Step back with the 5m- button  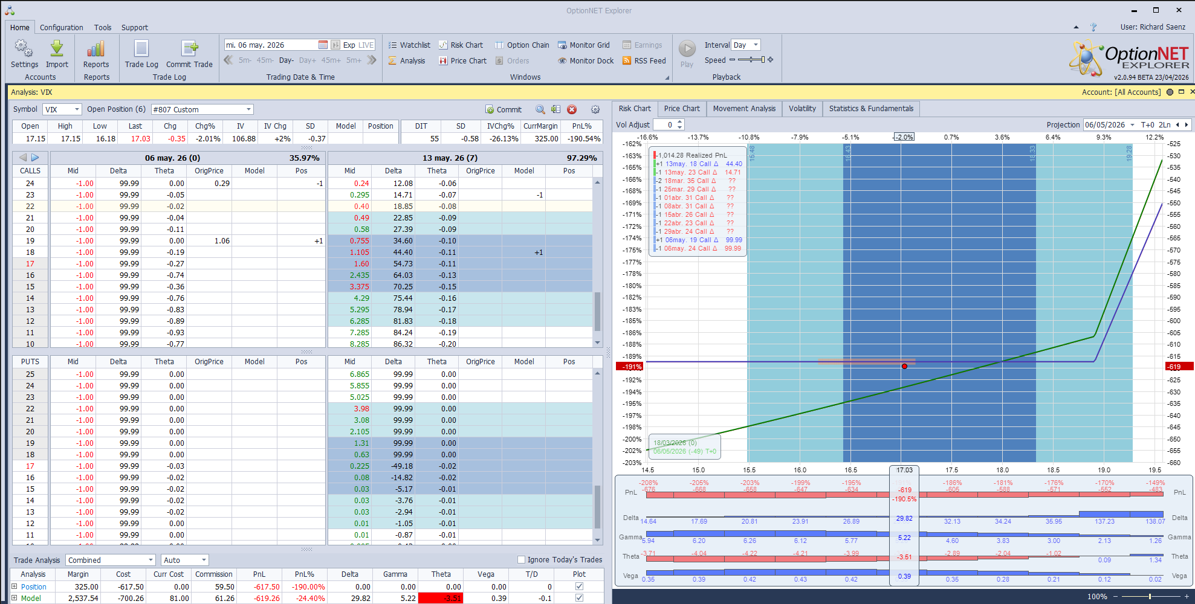245,60
